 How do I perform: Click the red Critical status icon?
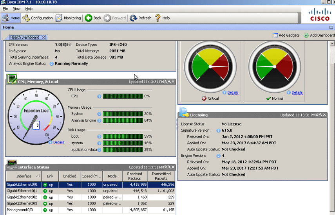click(x=204, y=99)
